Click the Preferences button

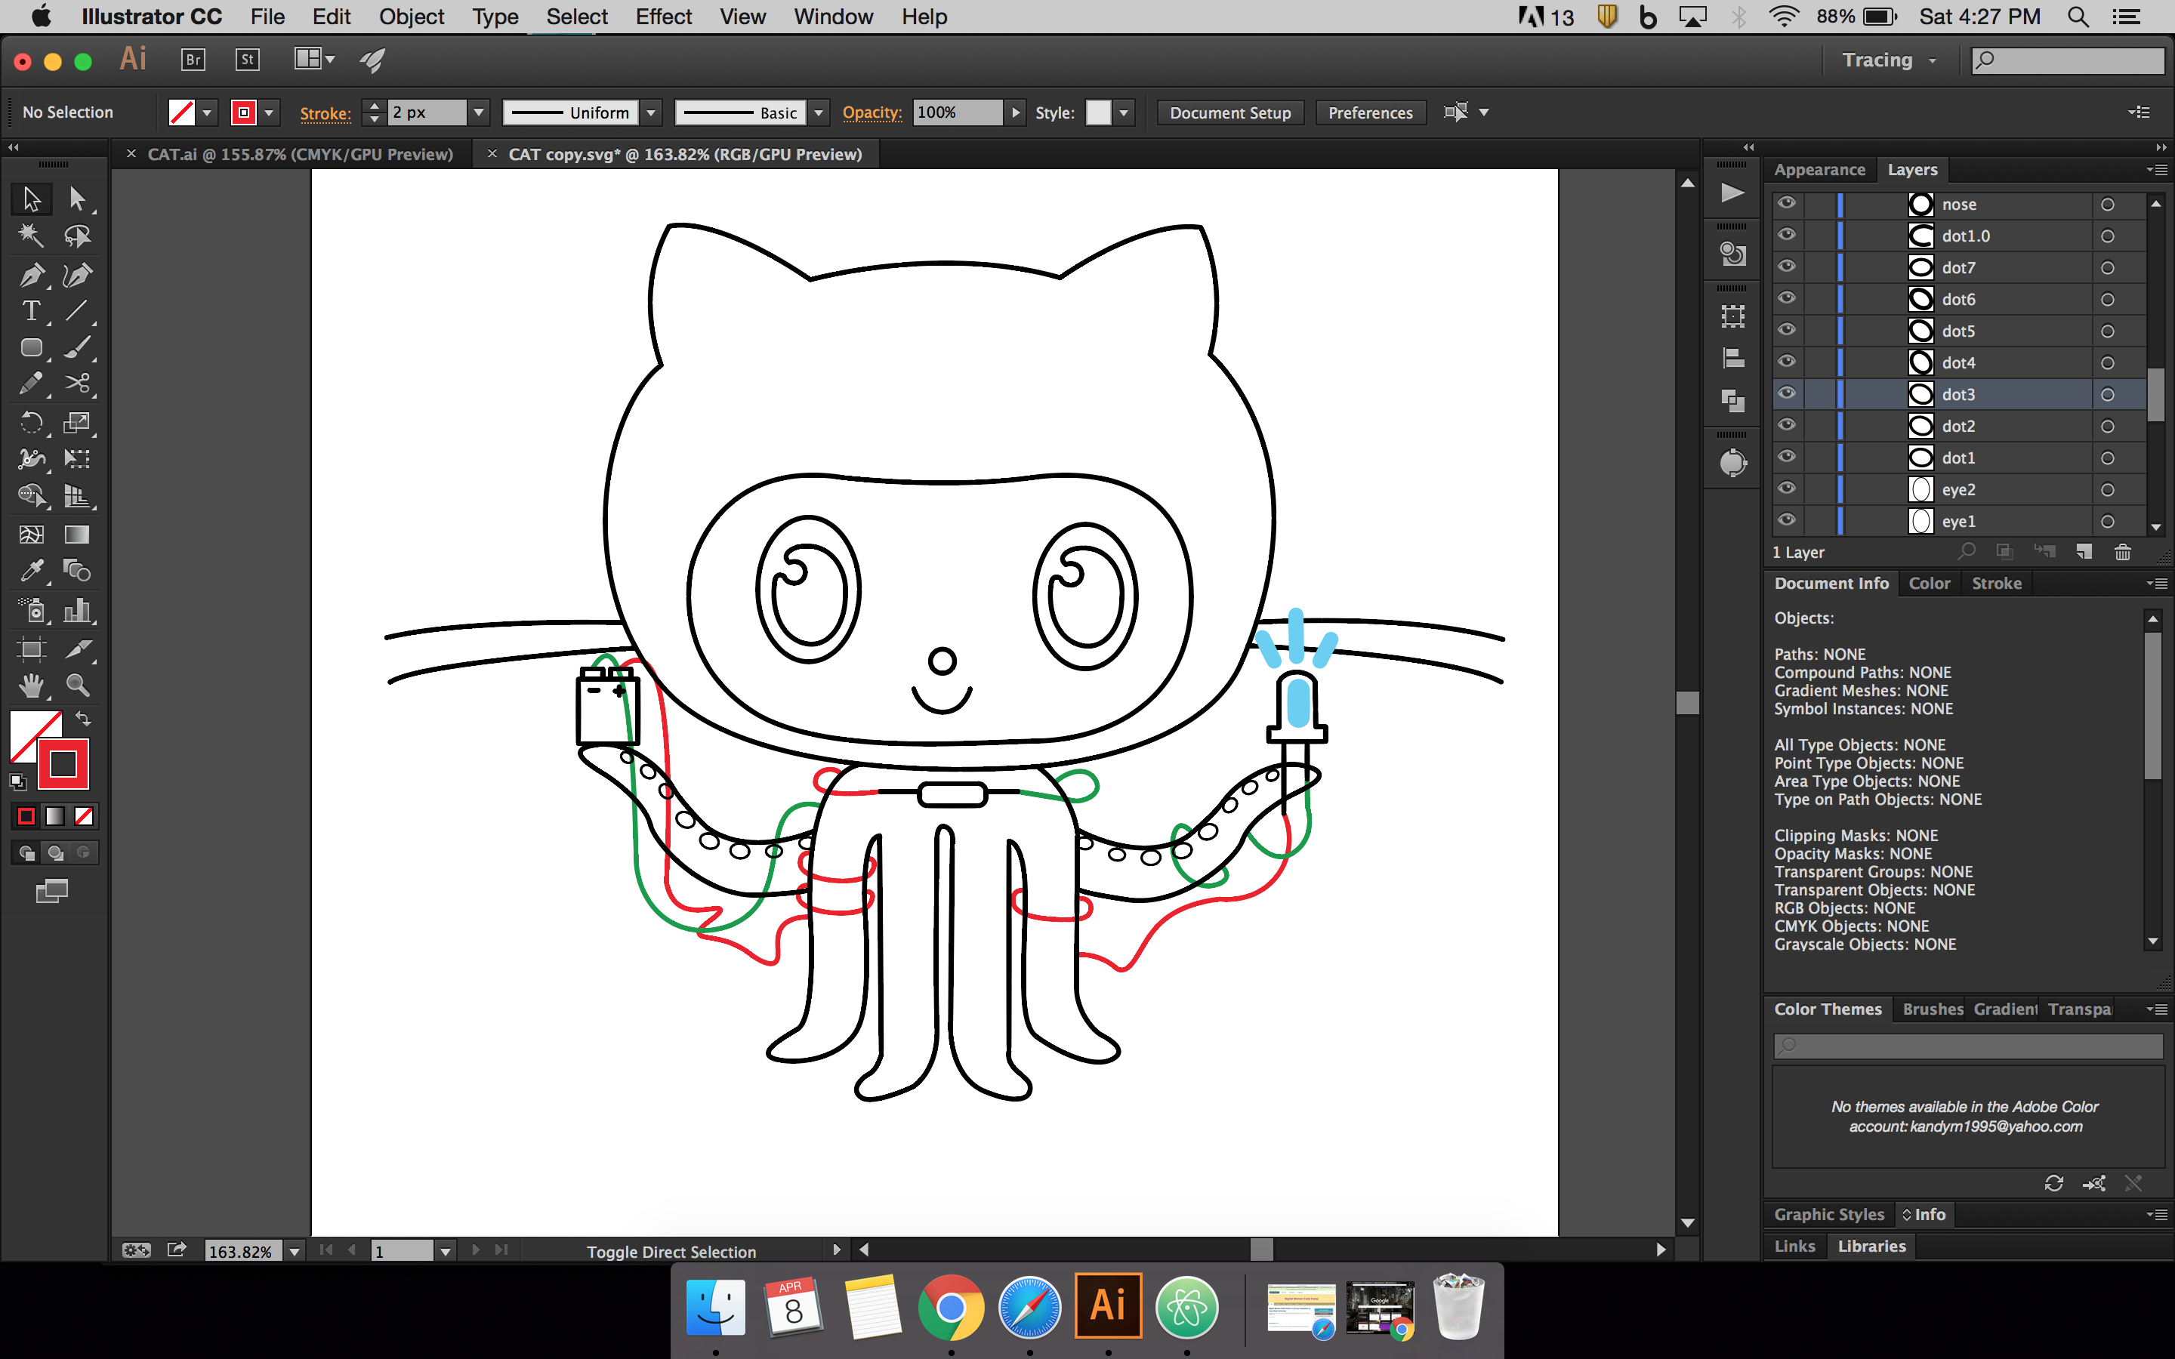click(x=1370, y=112)
